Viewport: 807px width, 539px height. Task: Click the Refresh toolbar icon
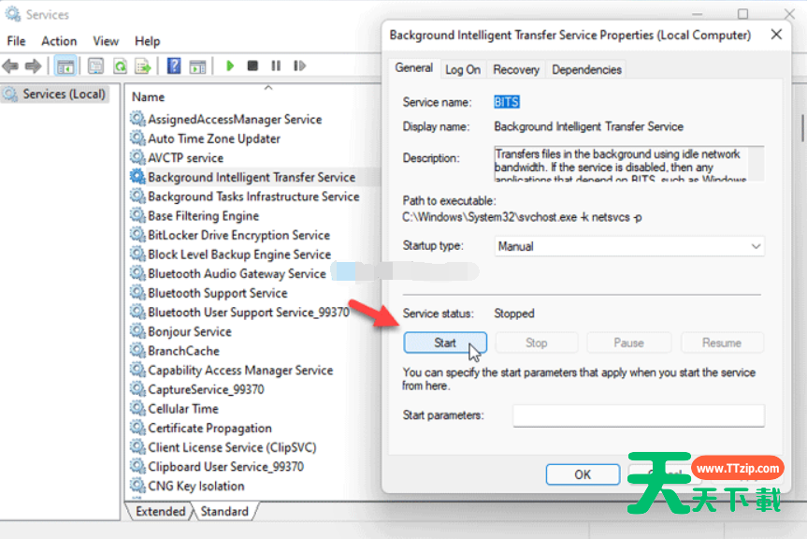click(120, 66)
